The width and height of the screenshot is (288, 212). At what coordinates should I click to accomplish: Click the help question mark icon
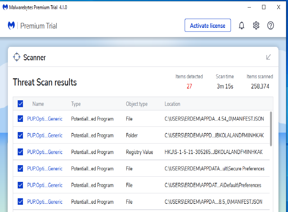tap(271, 26)
